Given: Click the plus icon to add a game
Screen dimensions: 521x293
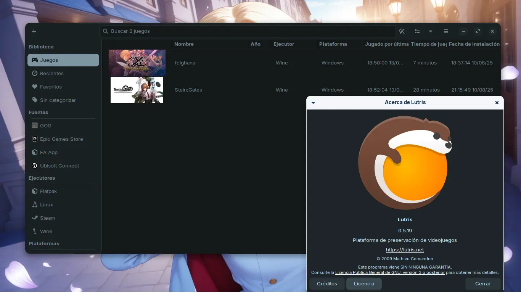Looking at the screenshot, I should pos(34,31).
